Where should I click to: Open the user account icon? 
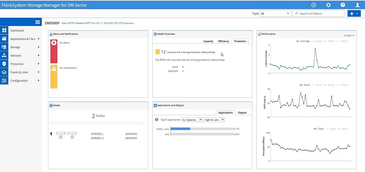[x=358, y=5]
